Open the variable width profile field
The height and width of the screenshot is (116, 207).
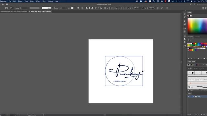pos(35,8)
